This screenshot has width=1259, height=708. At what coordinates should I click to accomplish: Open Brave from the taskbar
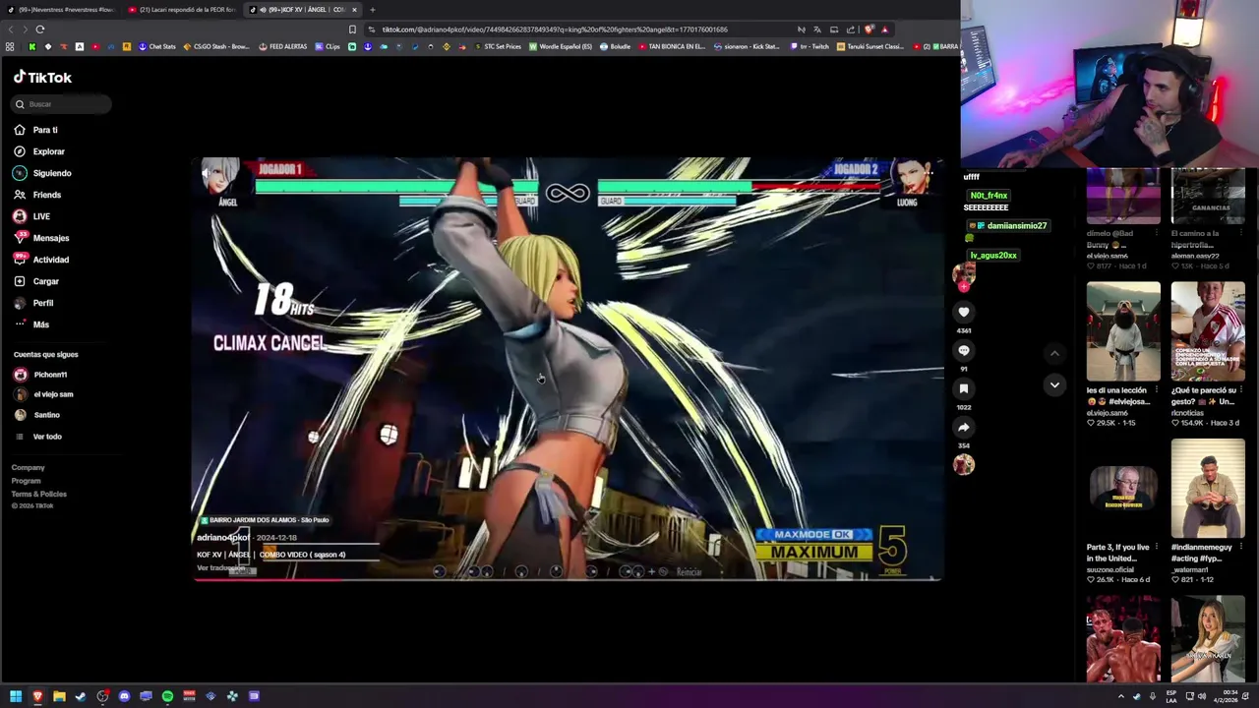click(37, 696)
